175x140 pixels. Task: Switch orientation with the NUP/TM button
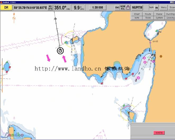coord(137,7)
